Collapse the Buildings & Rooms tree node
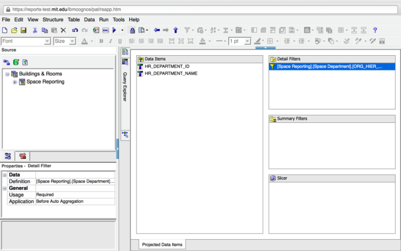This screenshot has height=251, width=401. tap(7, 74)
